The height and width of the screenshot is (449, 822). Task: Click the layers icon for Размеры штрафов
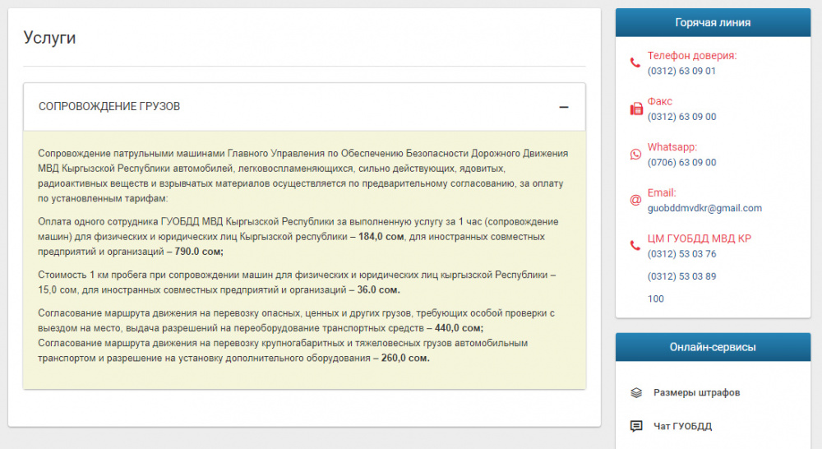(635, 393)
